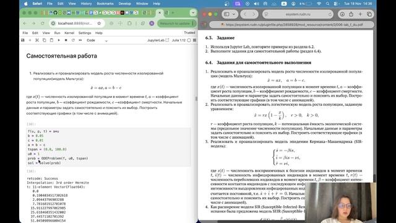Open the Chrome profile avatar
The image size is (396, 223).
[x=152, y=24]
